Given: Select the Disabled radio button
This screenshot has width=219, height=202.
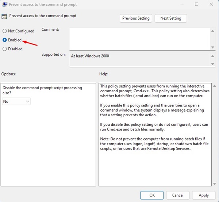Looking at the screenshot, I should pos(5,49).
